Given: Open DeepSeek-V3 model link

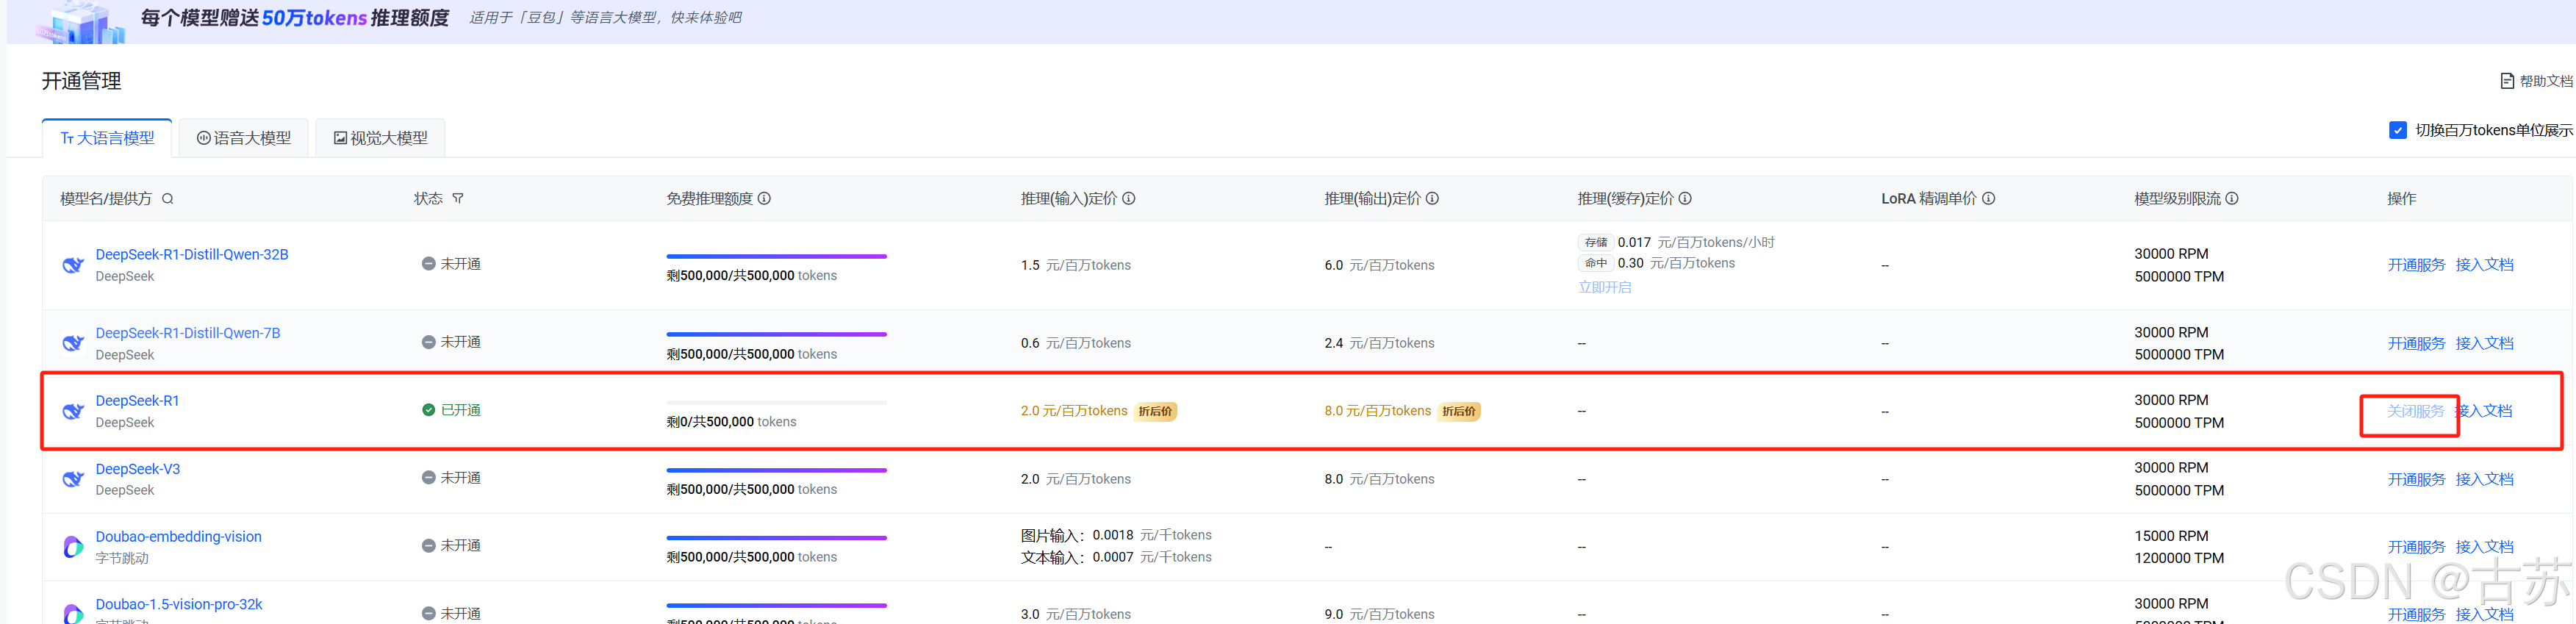Looking at the screenshot, I should tap(138, 469).
